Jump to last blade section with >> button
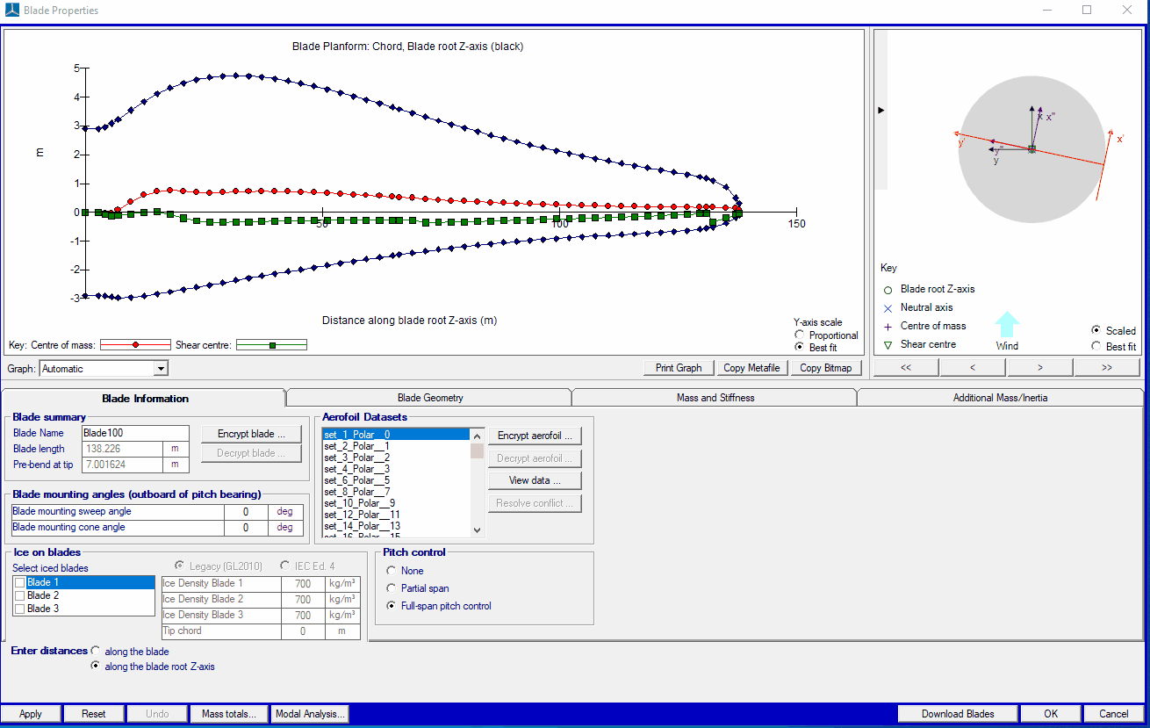Viewport: 1150px width, 728px height. coord(1106,368)
